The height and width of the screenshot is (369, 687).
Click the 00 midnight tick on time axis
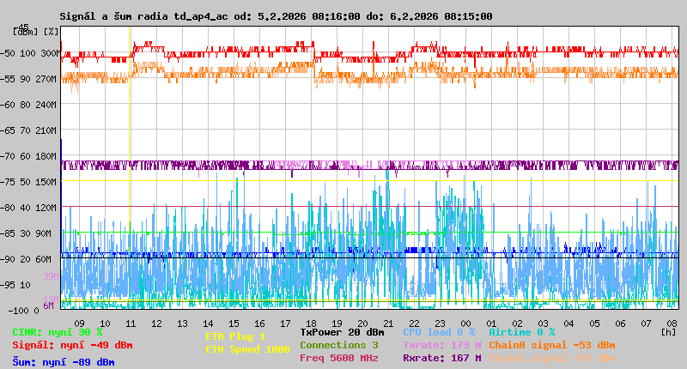pos(465,324)
